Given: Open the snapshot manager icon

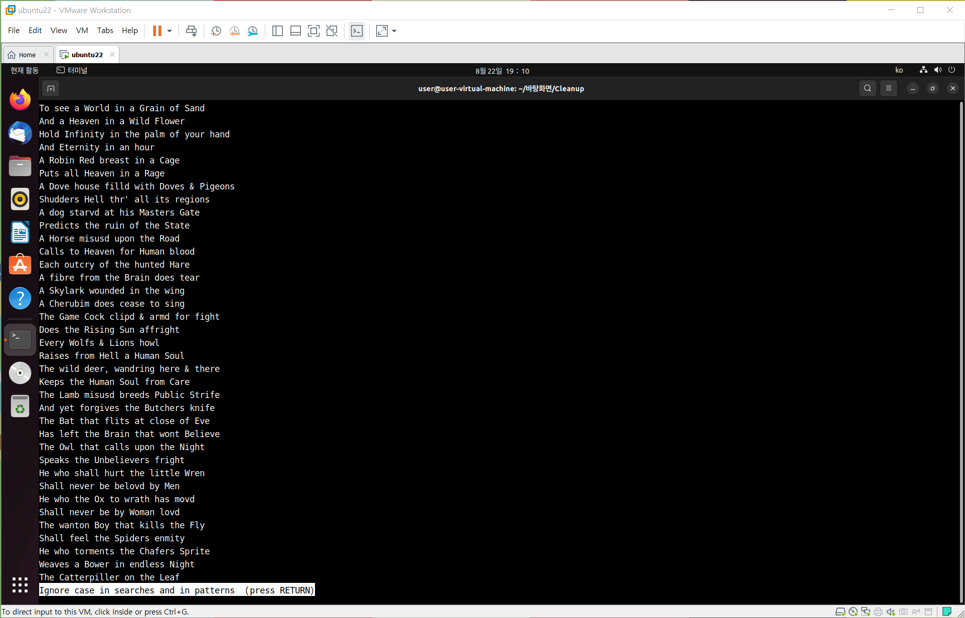Looking at the screenshot, I should tap(253, 31).
